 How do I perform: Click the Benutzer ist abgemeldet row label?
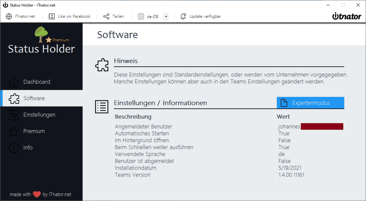point(144,161)
